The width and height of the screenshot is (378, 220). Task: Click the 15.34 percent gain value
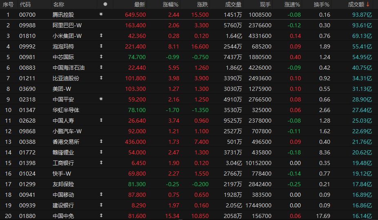pos(172,216)
